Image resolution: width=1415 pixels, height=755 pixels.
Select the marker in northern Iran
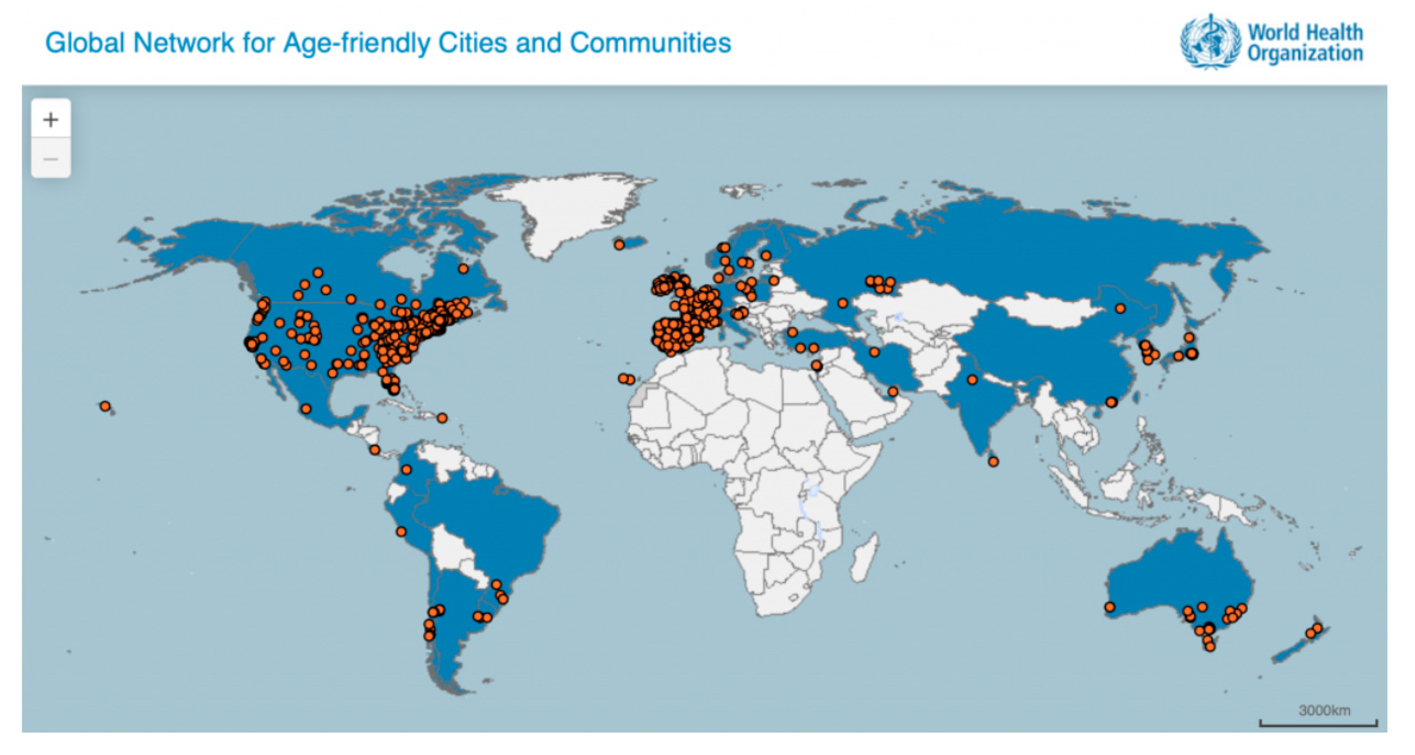[x=875, y=352]
